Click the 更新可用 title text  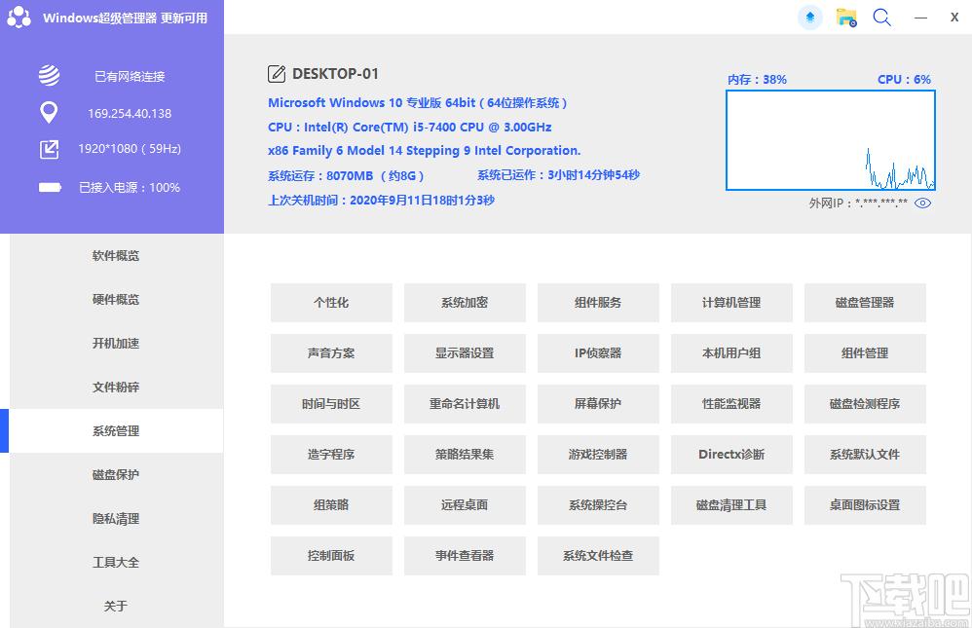(184, 18)
